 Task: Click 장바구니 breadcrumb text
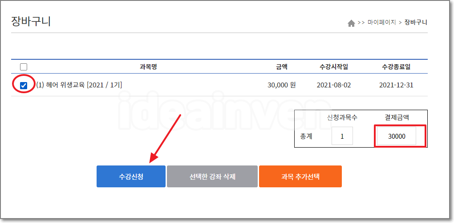[x=416, y=22]
